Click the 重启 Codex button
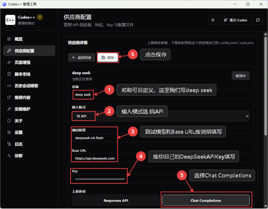The width and height of the screenshot is (268, 209). (x=235, y=20)
